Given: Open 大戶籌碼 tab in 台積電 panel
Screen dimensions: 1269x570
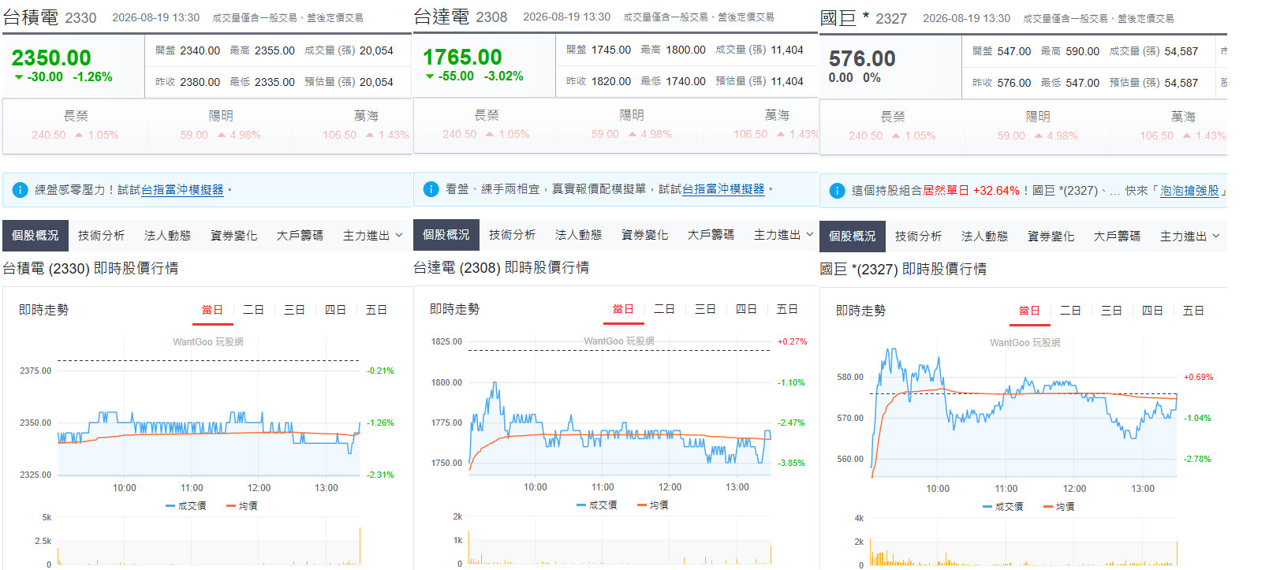Looking at the screenshot, I should (x=300, y=236).
